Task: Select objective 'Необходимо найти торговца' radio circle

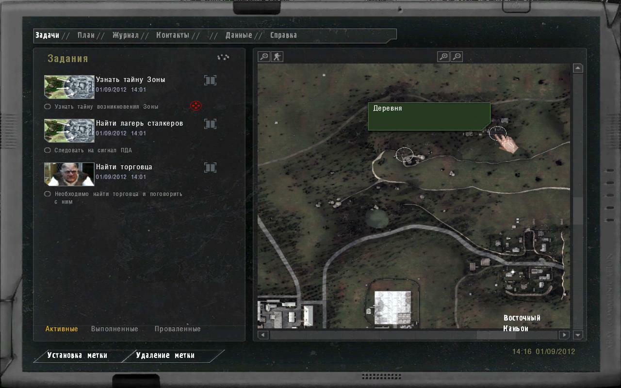Action: [48, 194]
